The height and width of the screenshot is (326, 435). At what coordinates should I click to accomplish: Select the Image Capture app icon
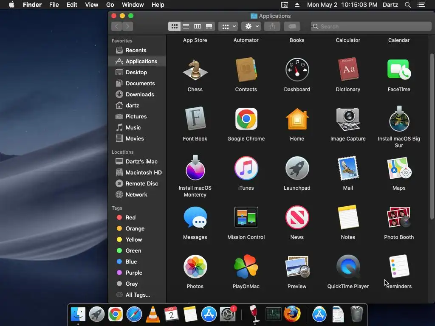click(x=348, y=119)
